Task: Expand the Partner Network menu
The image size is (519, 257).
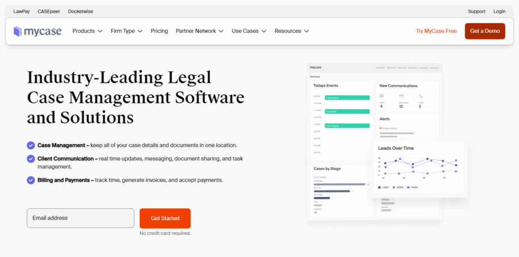Action: [x=200, y=31]
